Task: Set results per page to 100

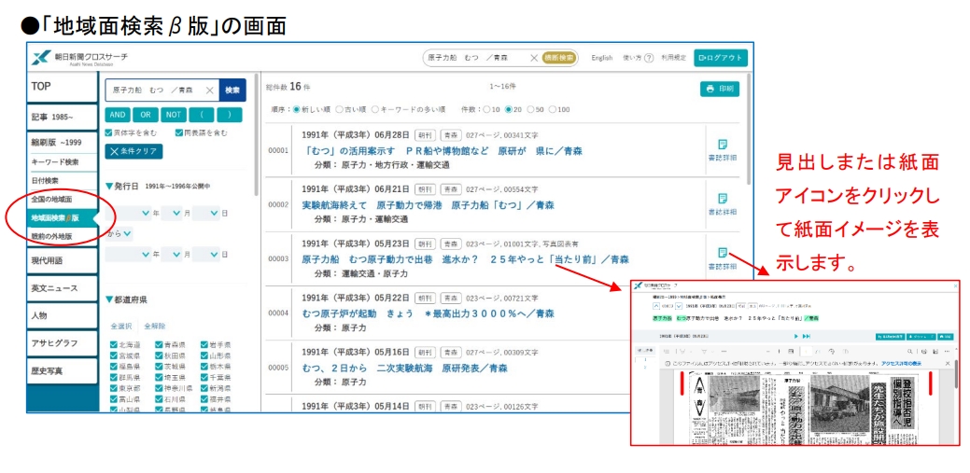Action: 553,109
